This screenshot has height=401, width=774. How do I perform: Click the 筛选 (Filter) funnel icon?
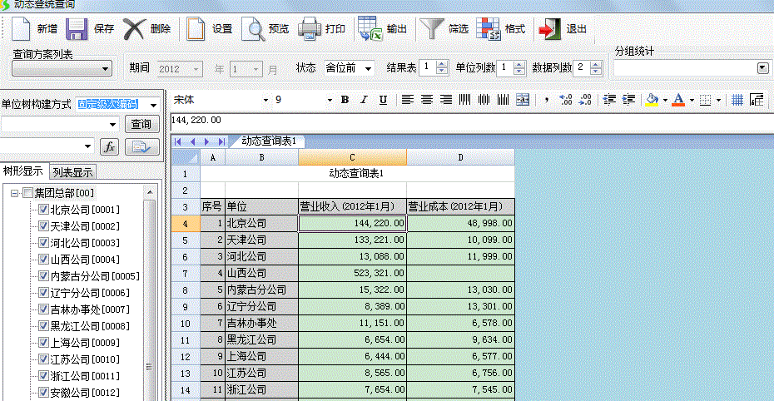(431, 29)
